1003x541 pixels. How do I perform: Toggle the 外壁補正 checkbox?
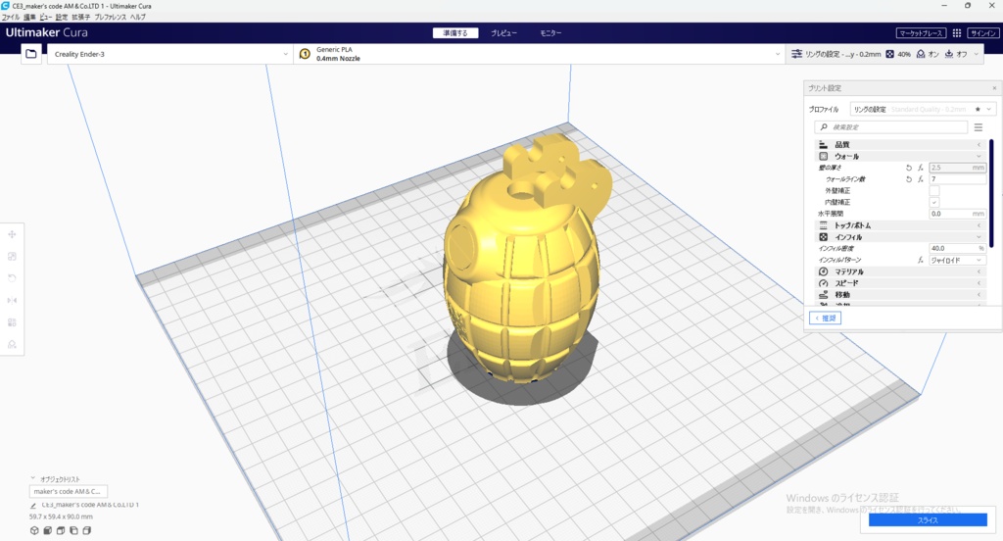(934, 191)
